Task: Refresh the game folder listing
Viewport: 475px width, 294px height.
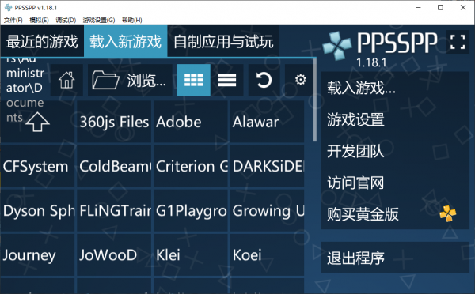Action: (264, 80)
